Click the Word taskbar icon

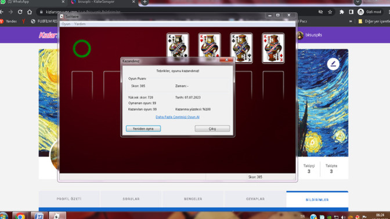pos(39,216)
